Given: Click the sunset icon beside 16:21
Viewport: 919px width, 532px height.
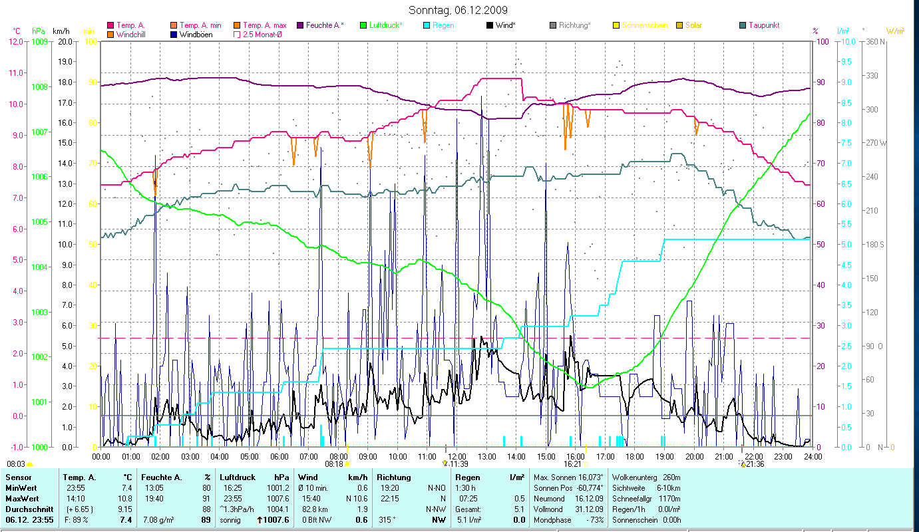Looking at the screenshot, I should 586,464.
